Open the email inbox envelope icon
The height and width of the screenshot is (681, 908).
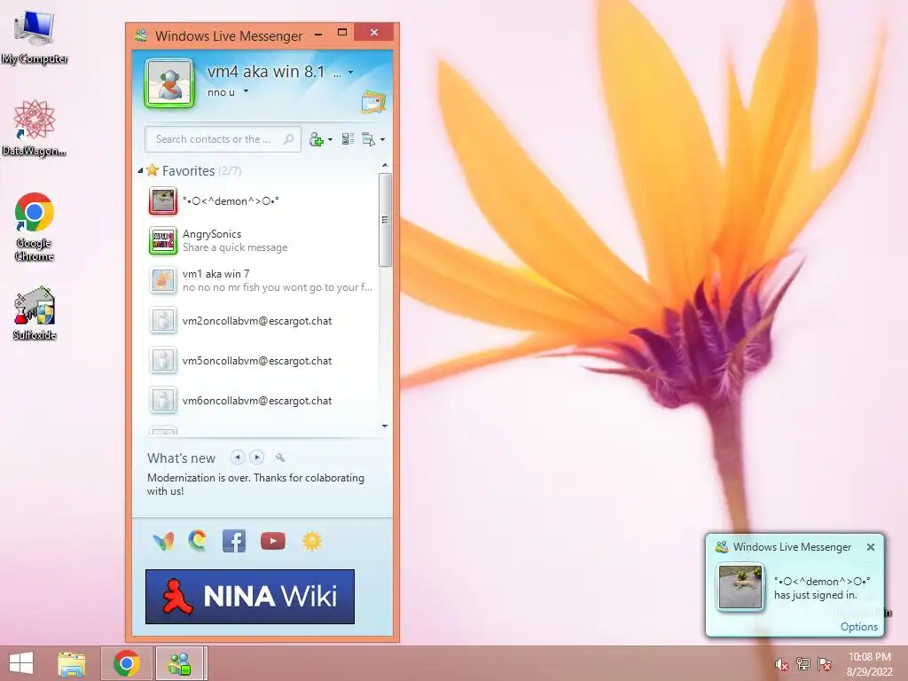pos(372,101)
